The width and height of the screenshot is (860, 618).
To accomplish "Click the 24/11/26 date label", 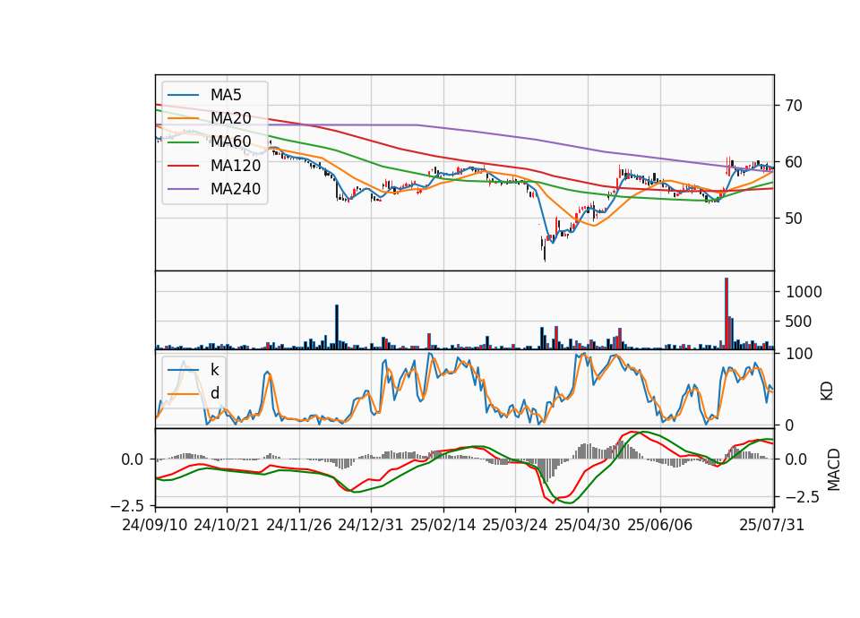I will click(x=299, y=525).
